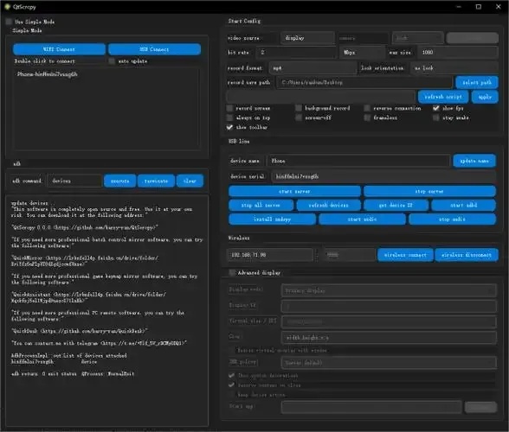The height and width of the screenshot is (432, 509).
Task: Click the WIFI Connect button
Action: [x=59, y=49]
